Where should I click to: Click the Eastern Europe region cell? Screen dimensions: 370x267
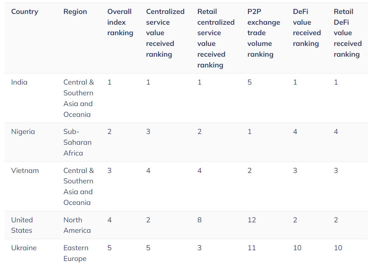pyautogui.click(x=76, y=253)
